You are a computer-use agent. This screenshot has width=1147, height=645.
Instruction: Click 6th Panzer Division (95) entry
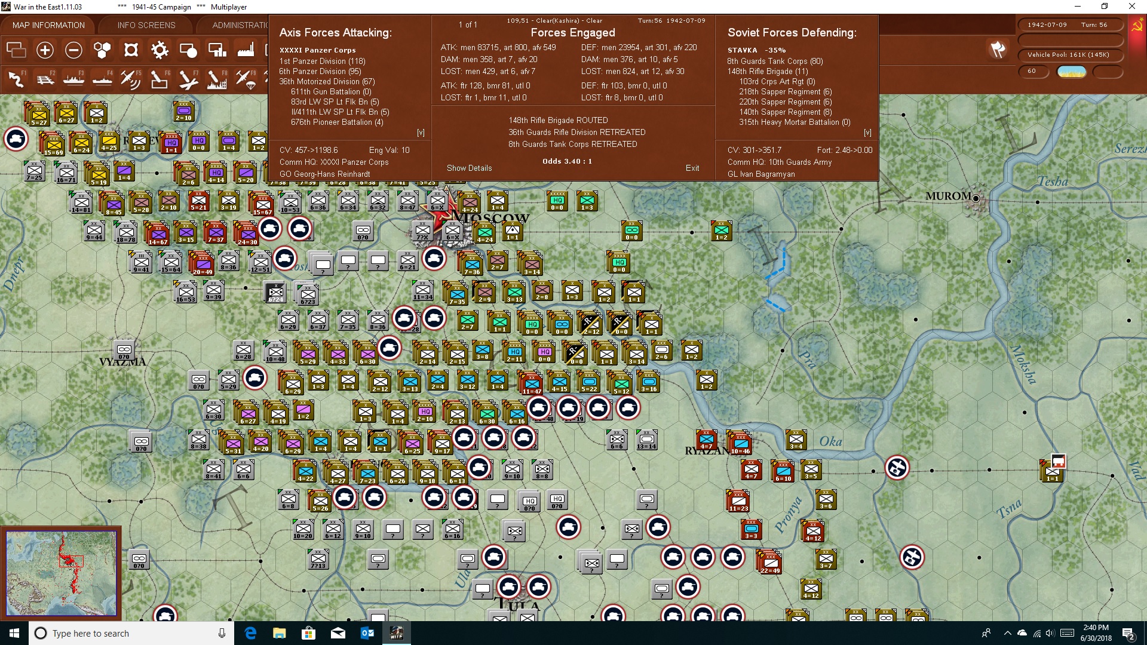(320, 71)
